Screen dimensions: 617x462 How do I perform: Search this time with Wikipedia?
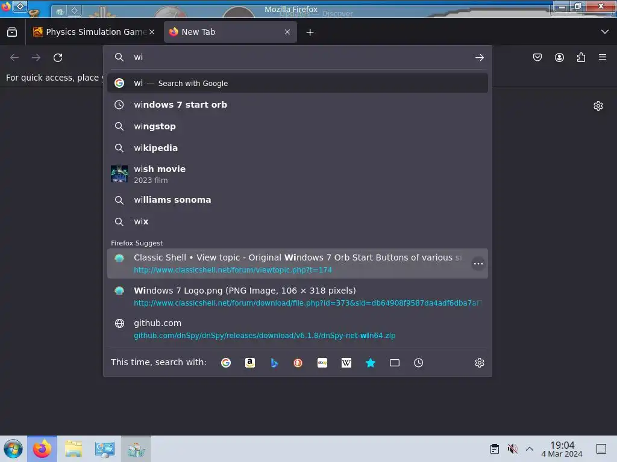[346, 363]
